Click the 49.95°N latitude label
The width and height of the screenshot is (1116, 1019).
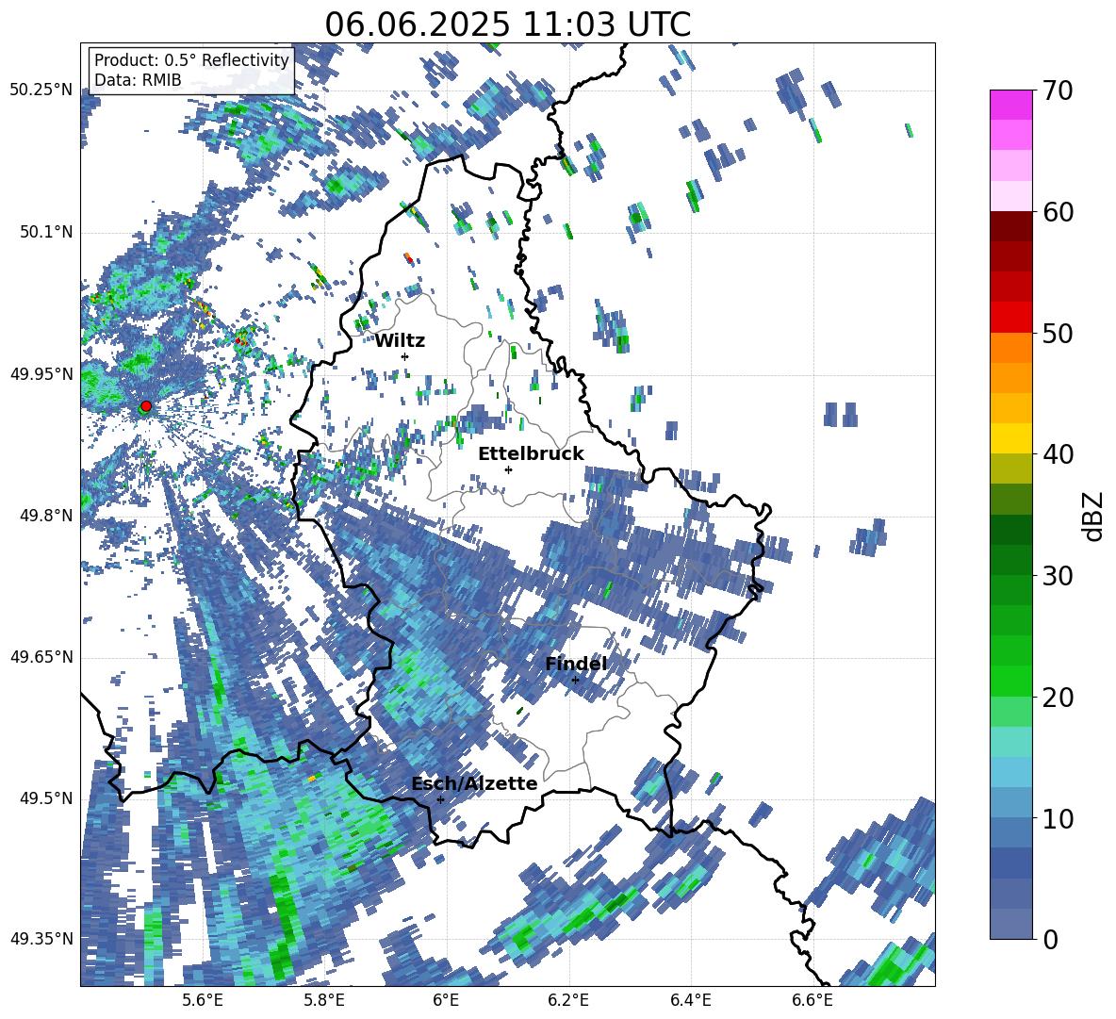tap(41, 373)
